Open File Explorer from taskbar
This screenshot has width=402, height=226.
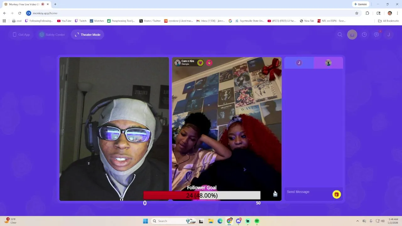coord(211,221)
